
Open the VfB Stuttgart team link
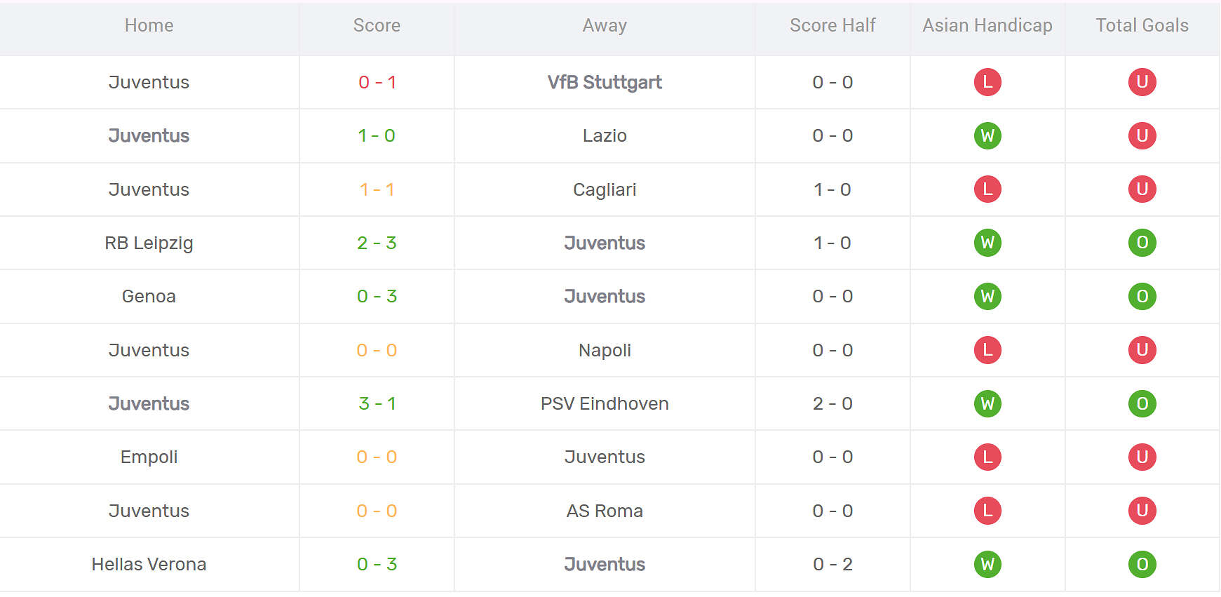[605, 82]
